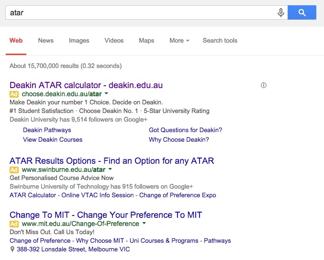Click choose.deakin.edu.au/atar green URL
This screenshot has width=324, height=260.
point(62,94)
